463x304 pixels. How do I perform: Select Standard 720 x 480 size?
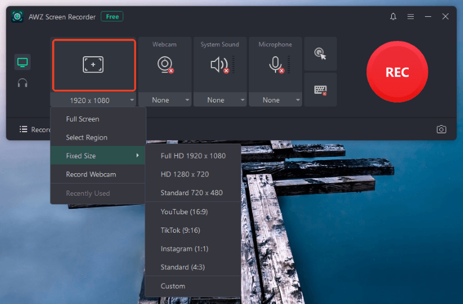point(193,193)
